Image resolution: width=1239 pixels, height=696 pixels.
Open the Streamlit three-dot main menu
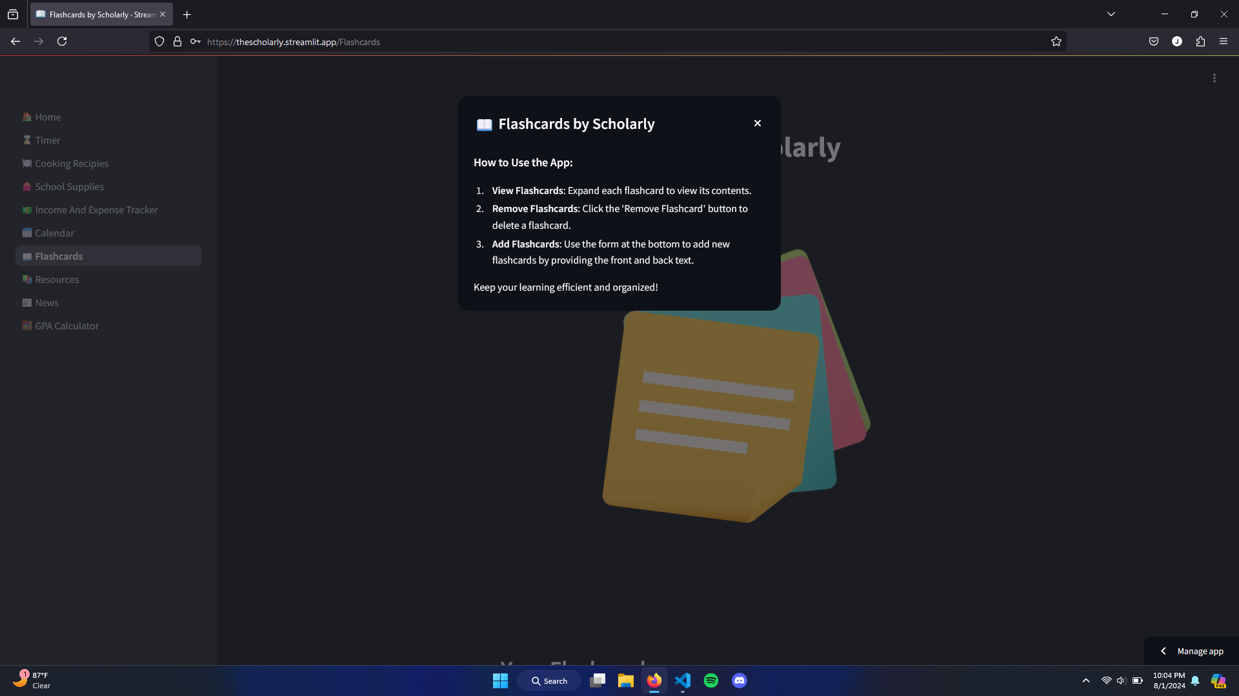[x=1214, y=78]
